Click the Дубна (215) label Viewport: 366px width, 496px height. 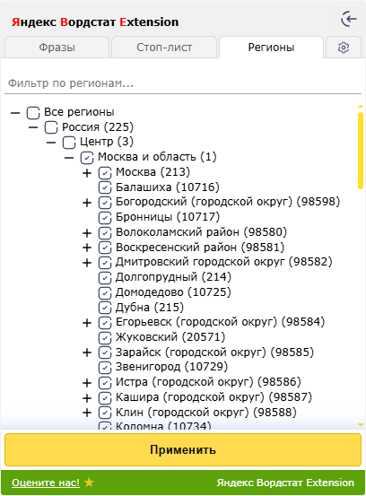[x=150, y=307]
